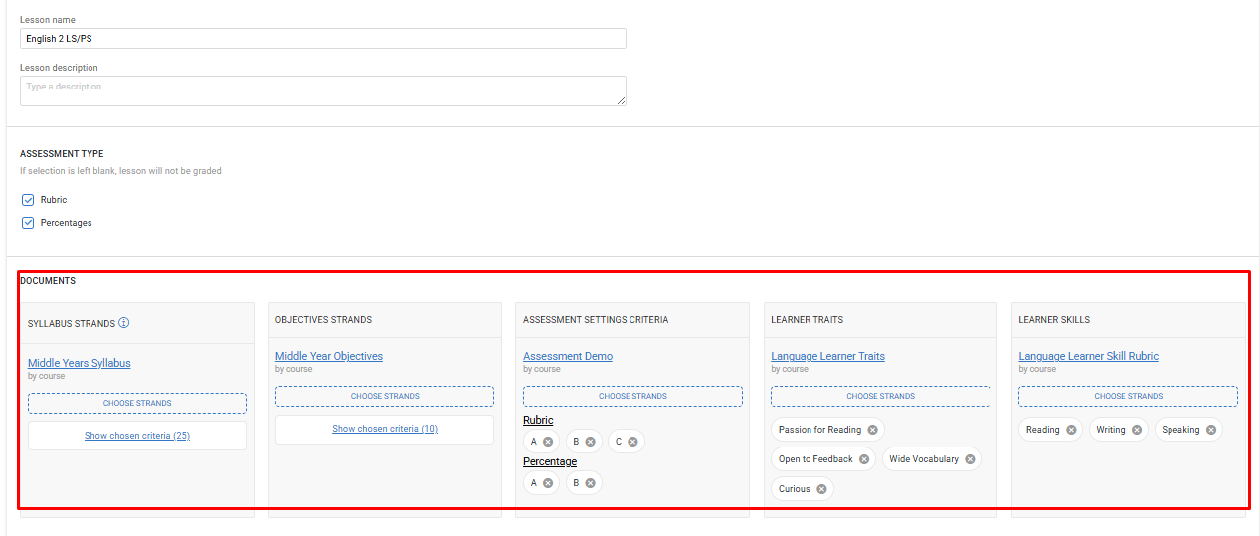The image size is (1260, 536).
Task: Remove the Passion for Reading trait
Action: (x=872, y=430)
